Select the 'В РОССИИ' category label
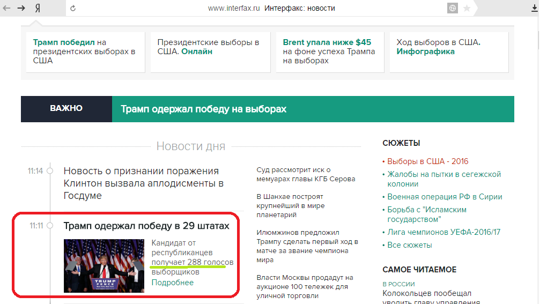This screenshot has width=547, height=304. tap(398, 284)
